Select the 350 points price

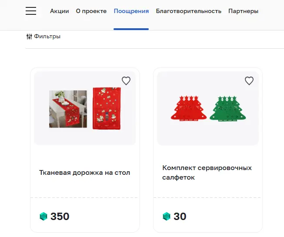tap(60, 217)
